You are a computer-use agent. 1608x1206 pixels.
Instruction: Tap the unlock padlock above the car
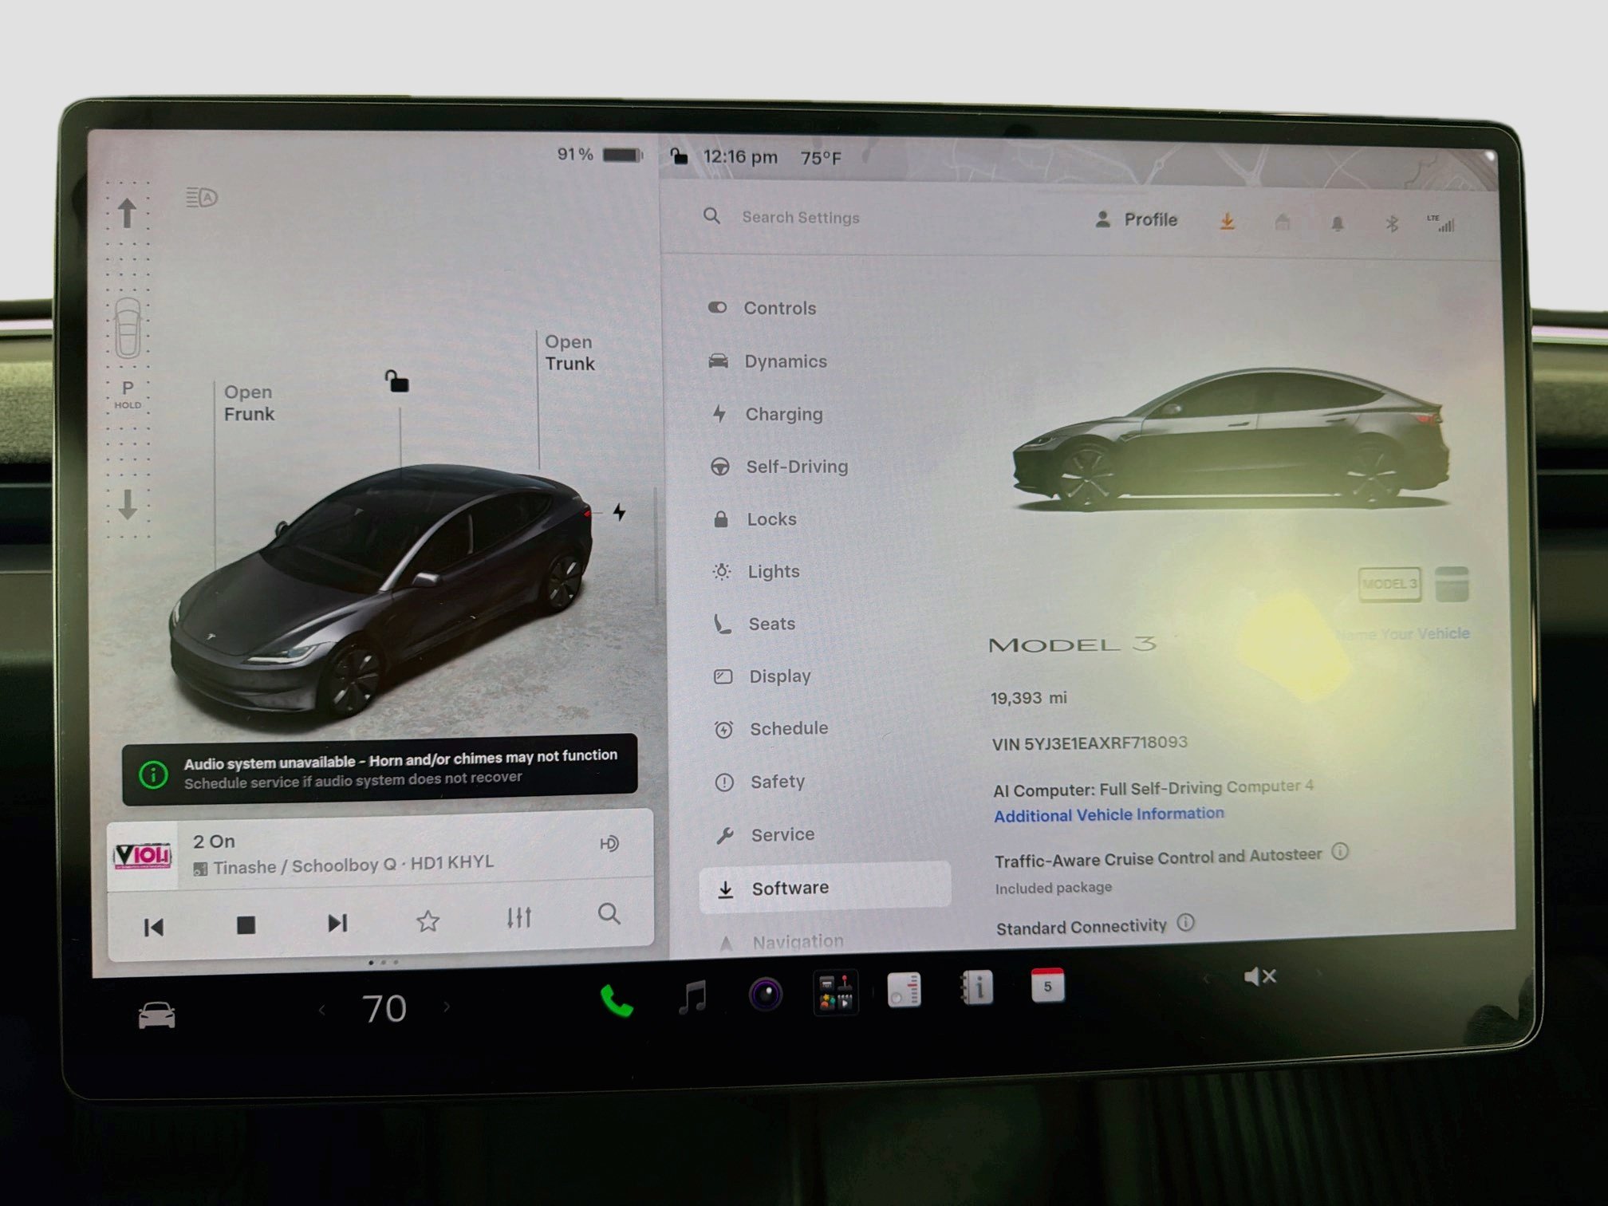(396, 380)
